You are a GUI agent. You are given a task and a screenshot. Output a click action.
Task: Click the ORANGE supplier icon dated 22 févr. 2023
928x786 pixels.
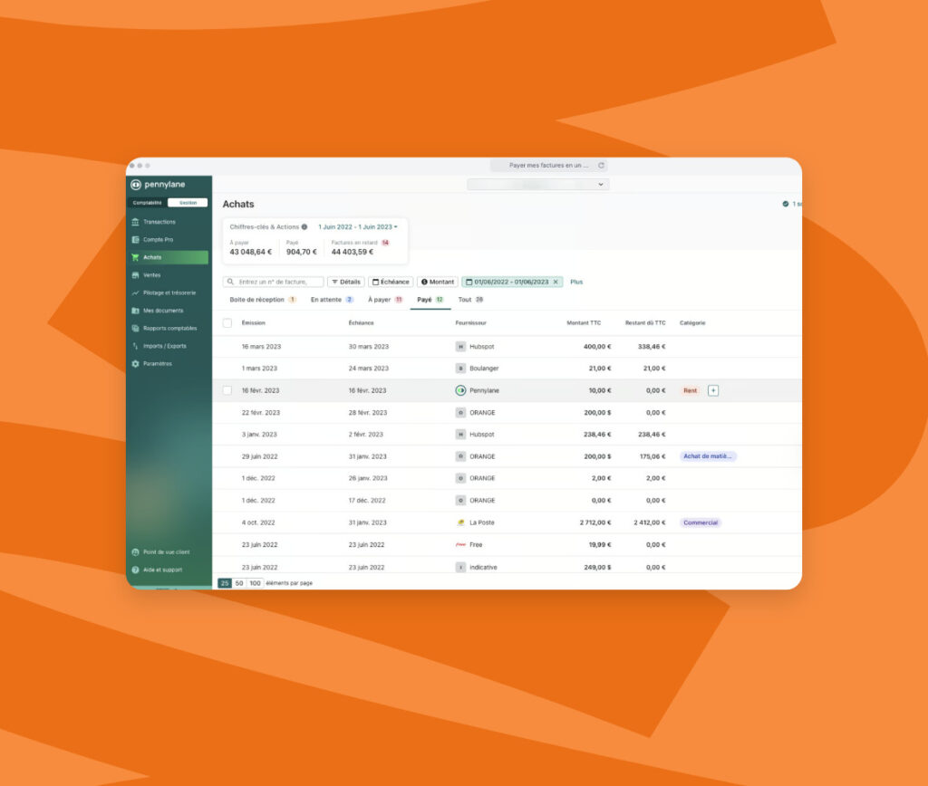pyautogui.click(x=460, y=412)
